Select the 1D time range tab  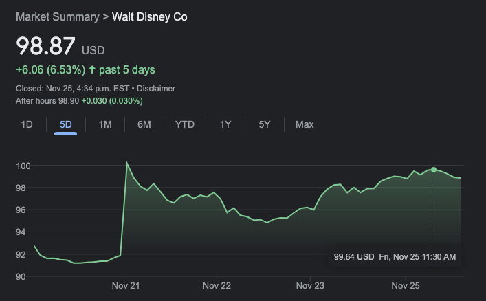coord(27,124)
